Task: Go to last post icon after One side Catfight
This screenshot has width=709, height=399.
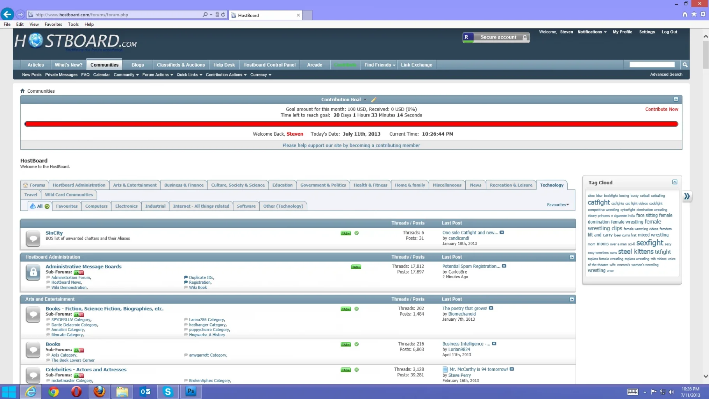Action: [502, 233]
